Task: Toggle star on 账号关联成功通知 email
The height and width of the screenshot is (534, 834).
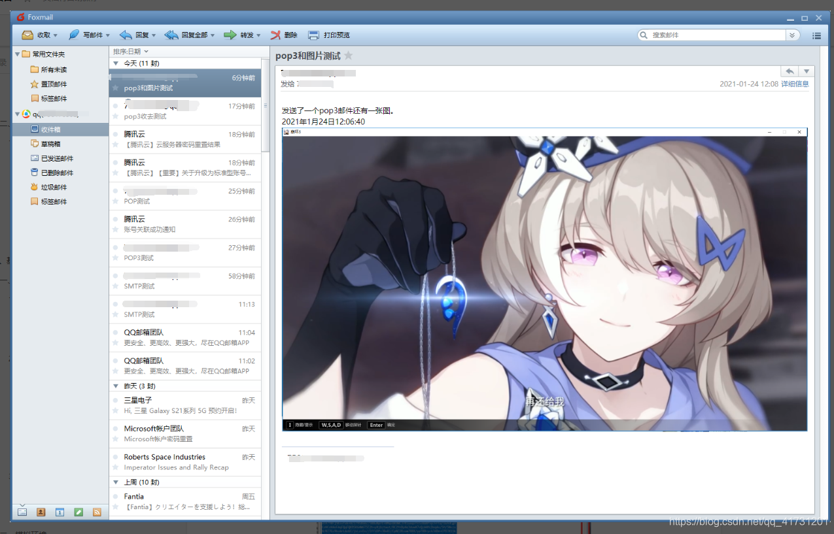Action: 116,229
